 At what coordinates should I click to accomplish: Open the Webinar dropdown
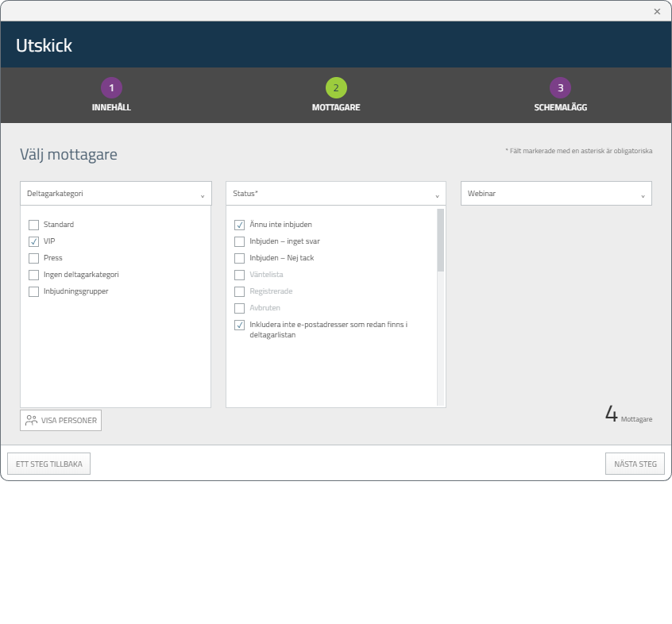click(x=556, y=194)
